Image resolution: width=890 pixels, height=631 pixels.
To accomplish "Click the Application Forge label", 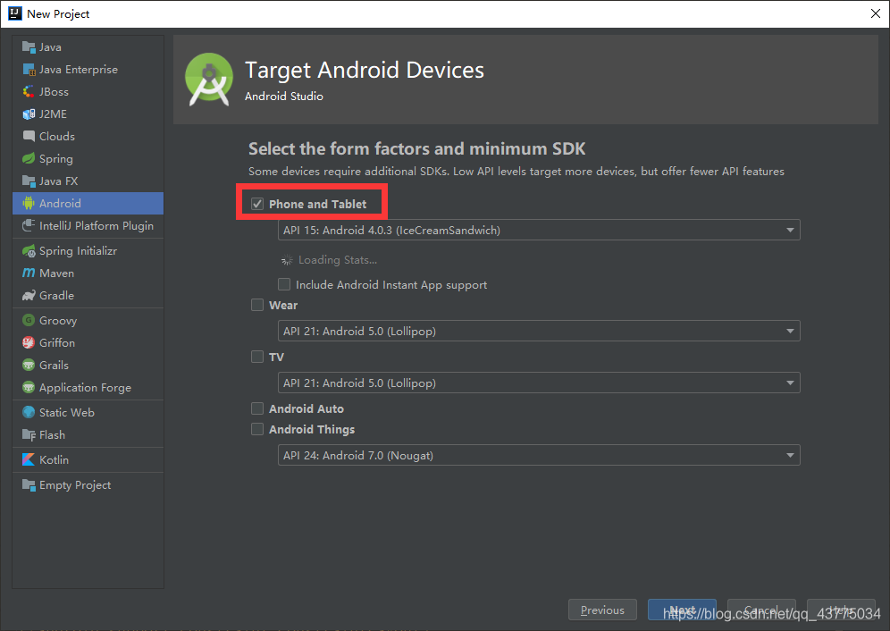I will click(x=85, y=387).
